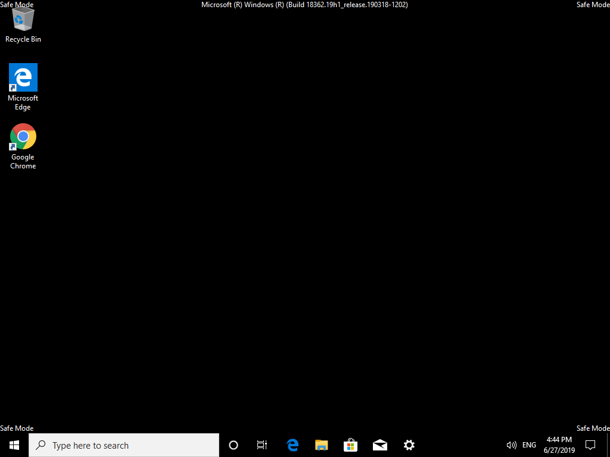Click the ENG language indicator
The height and width of the screenshot is (457, 610).
pyautogui.click(x=529, y=445)
